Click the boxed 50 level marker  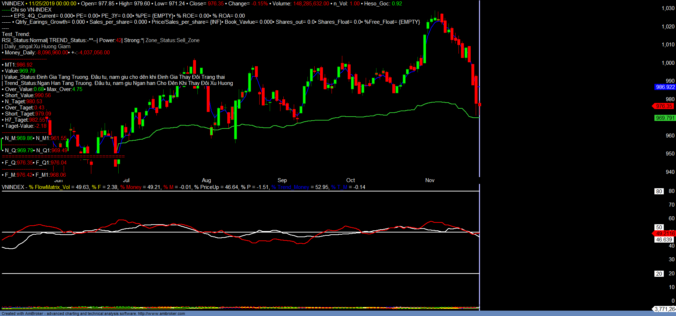pos(659,227)
